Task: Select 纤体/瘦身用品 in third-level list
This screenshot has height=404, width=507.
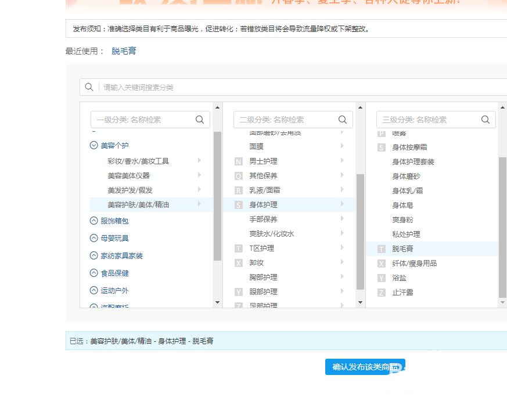Action: click(x=414, y=263)
